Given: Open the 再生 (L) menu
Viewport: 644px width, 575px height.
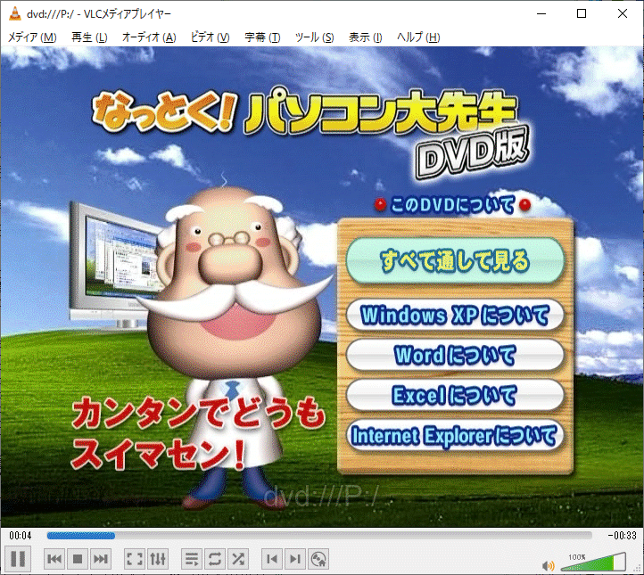Looking at the screenshot, I should tap(89, 37).
